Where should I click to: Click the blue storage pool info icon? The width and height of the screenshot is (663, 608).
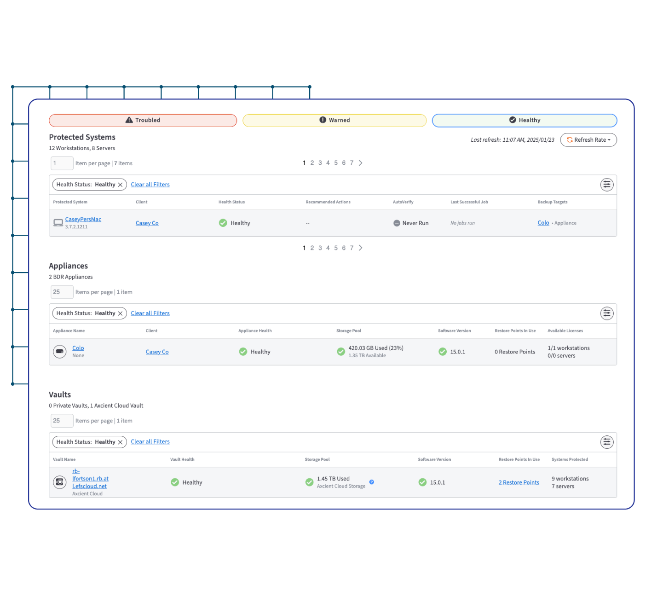[372, 482]
